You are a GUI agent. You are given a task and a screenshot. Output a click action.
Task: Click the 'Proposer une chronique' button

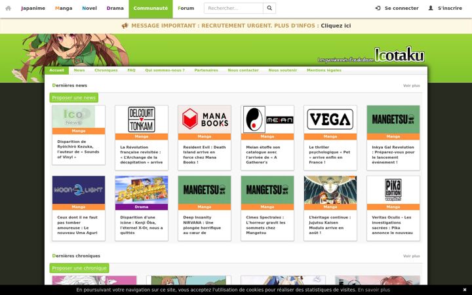(79, 268)
